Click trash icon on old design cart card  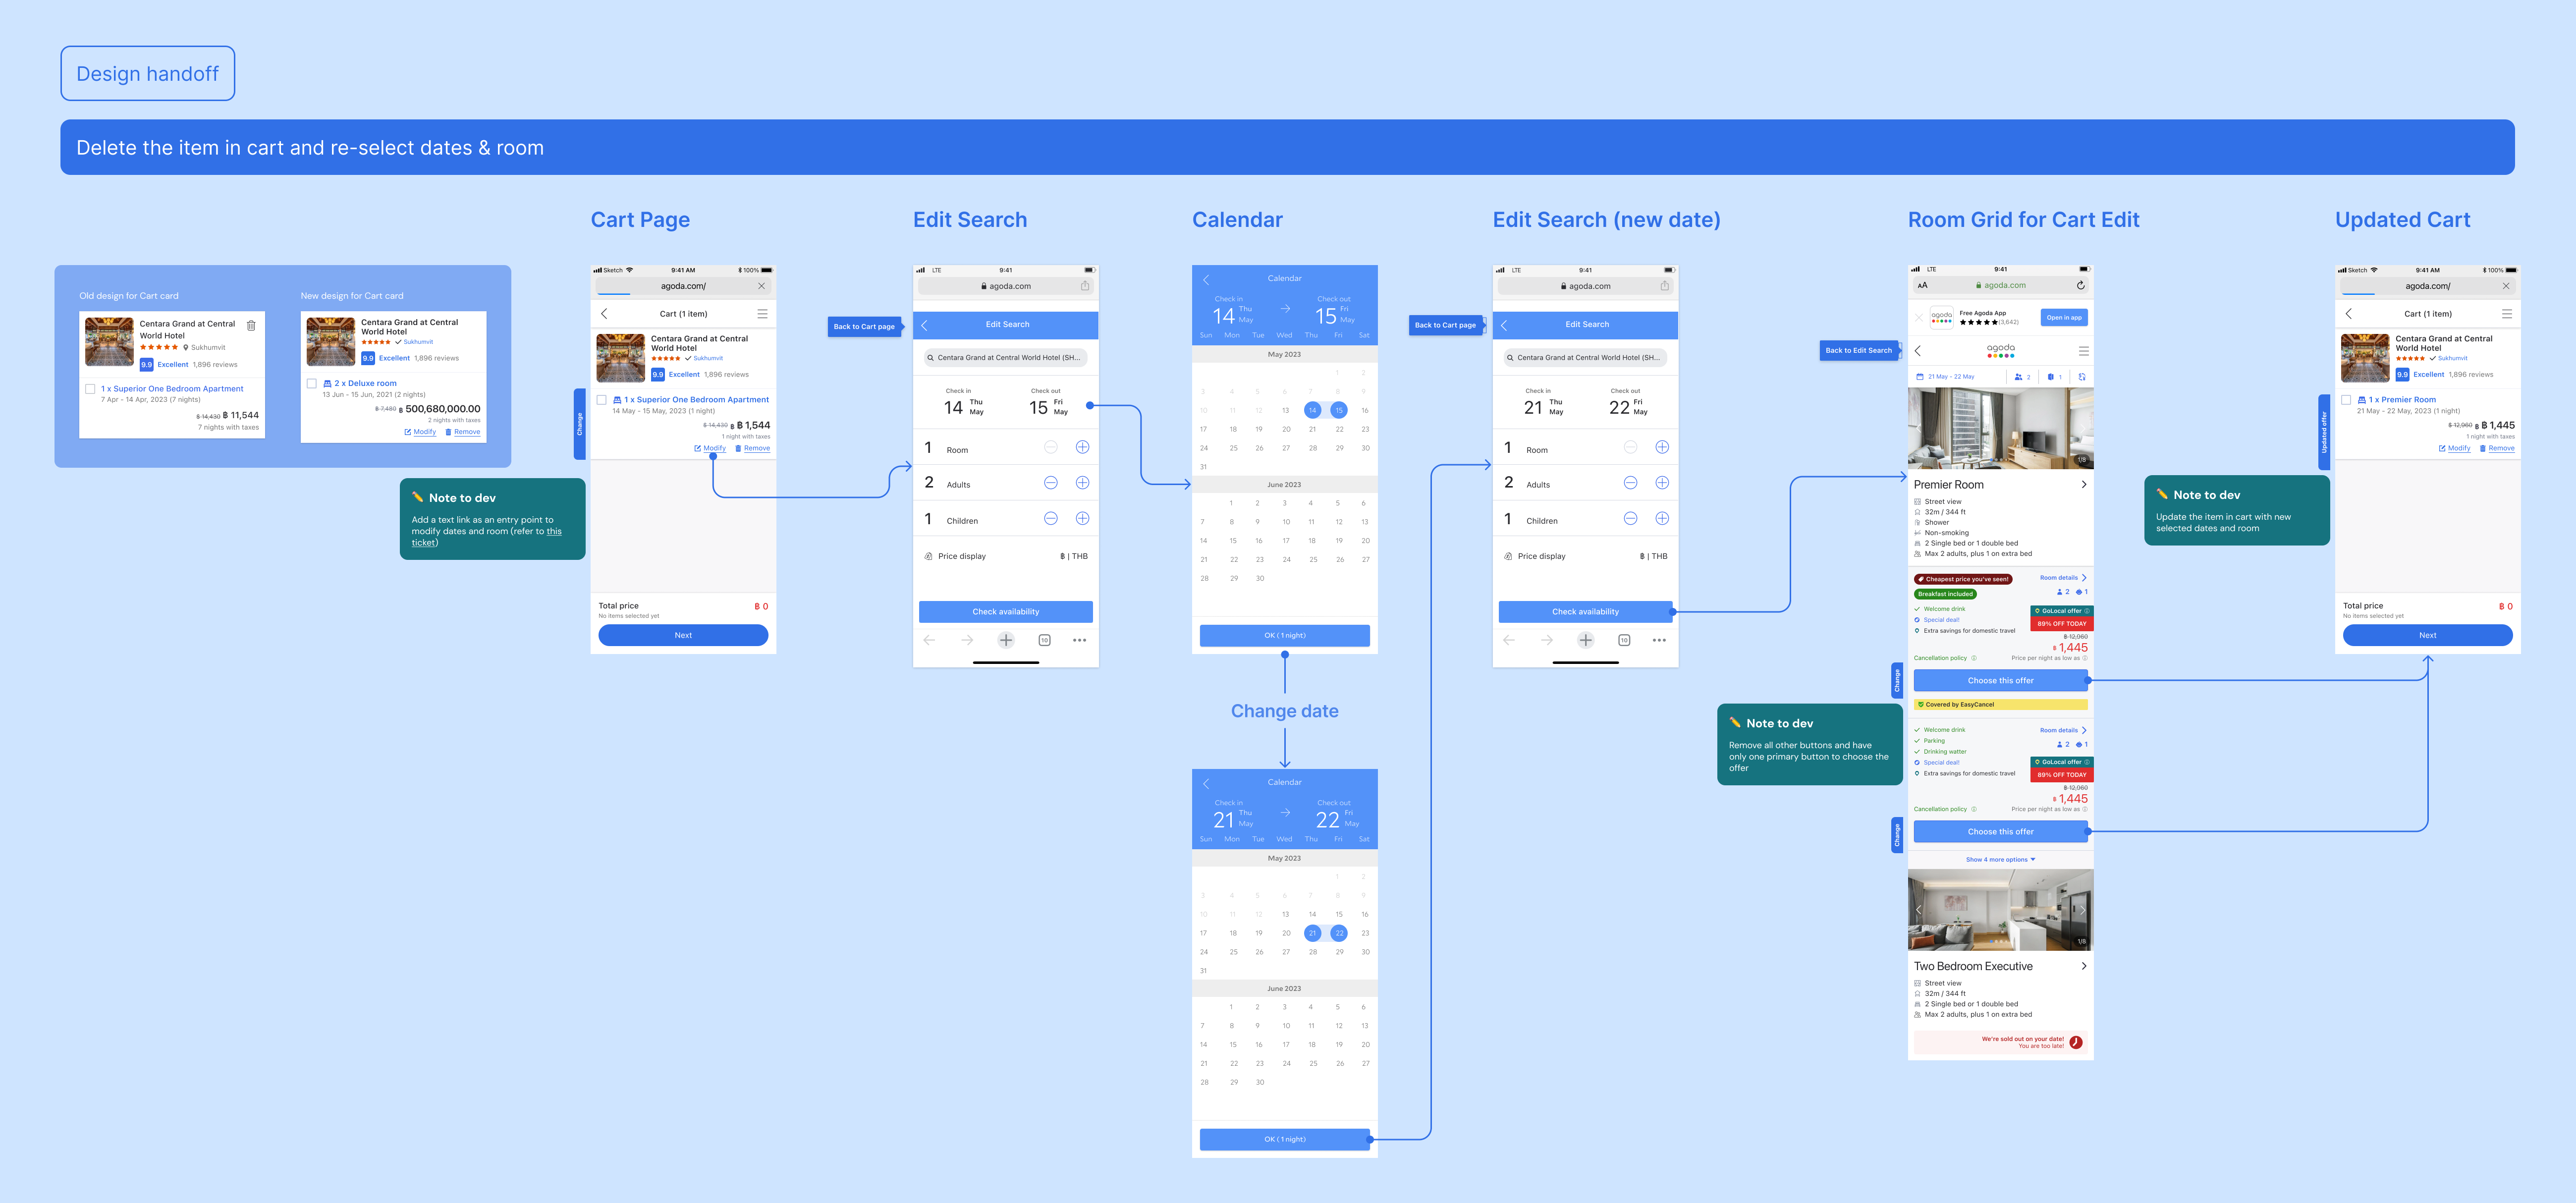coord(251,325)
